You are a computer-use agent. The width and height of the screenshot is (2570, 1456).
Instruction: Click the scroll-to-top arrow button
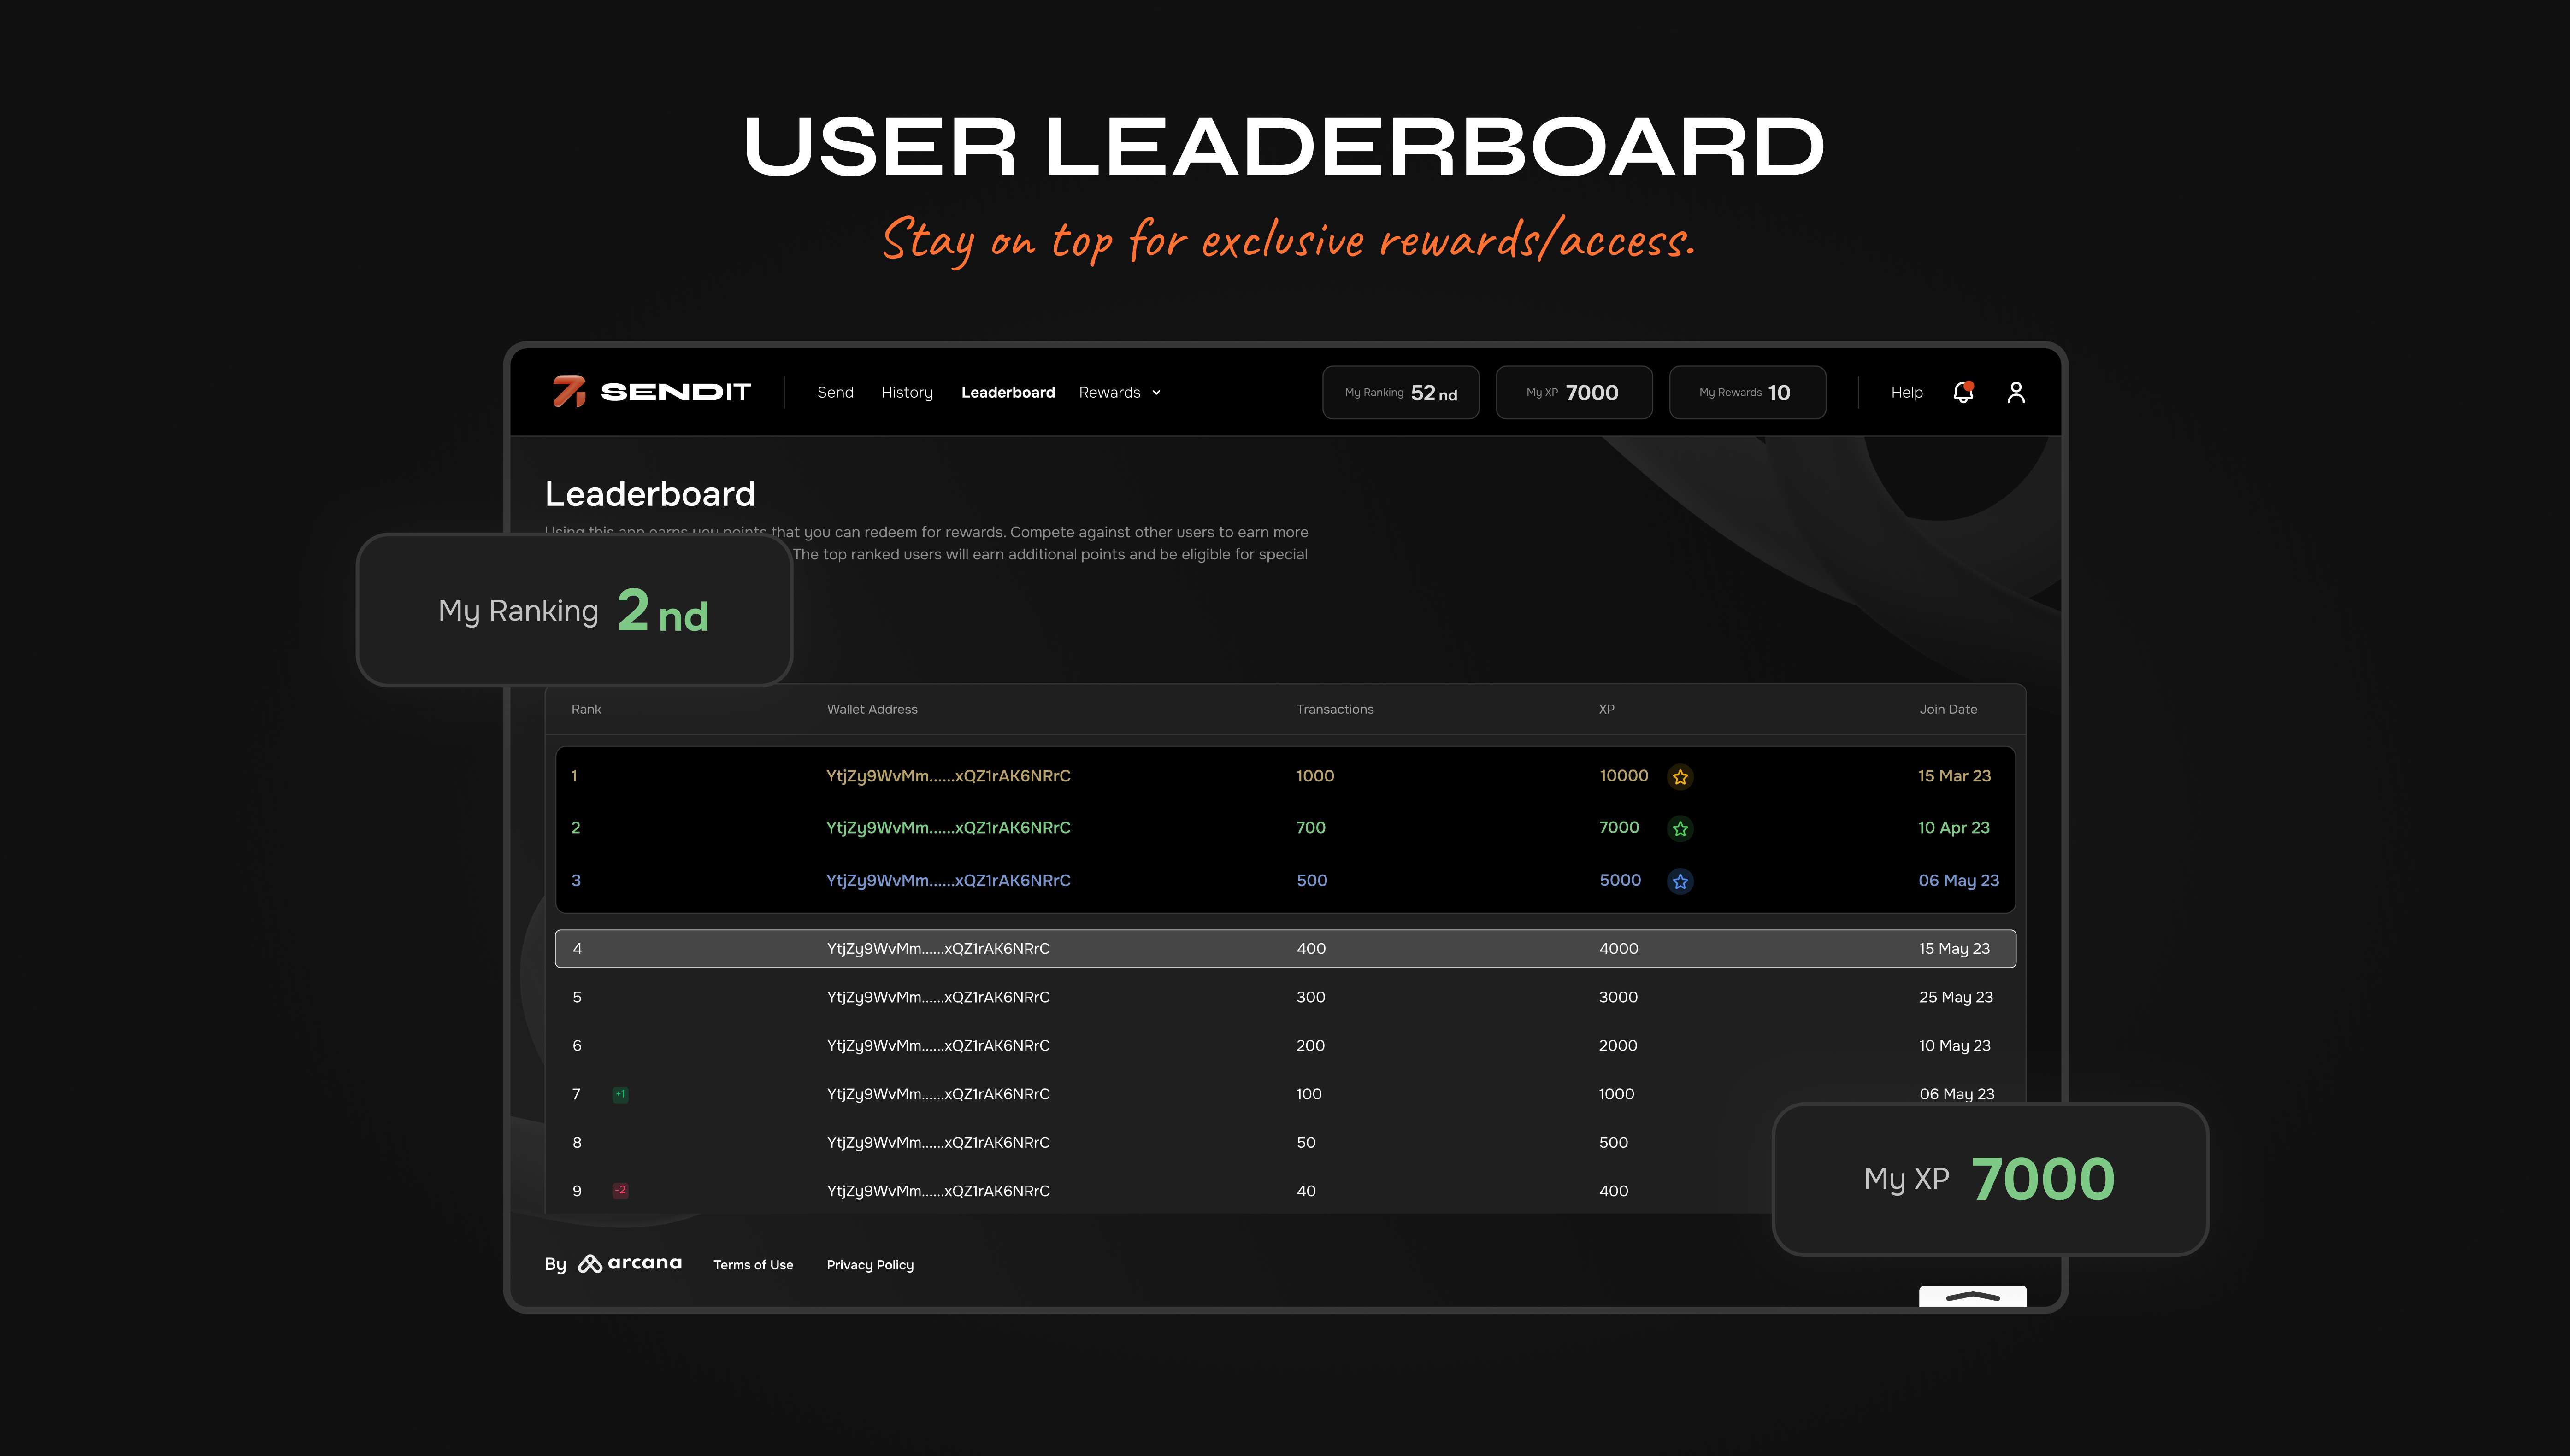pos(1972,1296)
